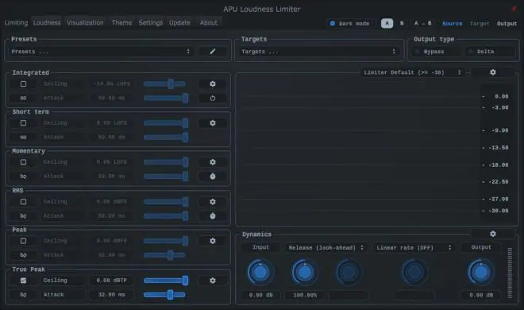Select Target meter view
The width and height of the screenshot is (524, 310).
point(480,23)
